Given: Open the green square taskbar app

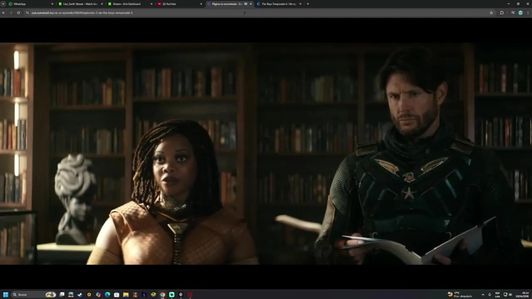Looking at the screenshot, I should coord(172,294).
